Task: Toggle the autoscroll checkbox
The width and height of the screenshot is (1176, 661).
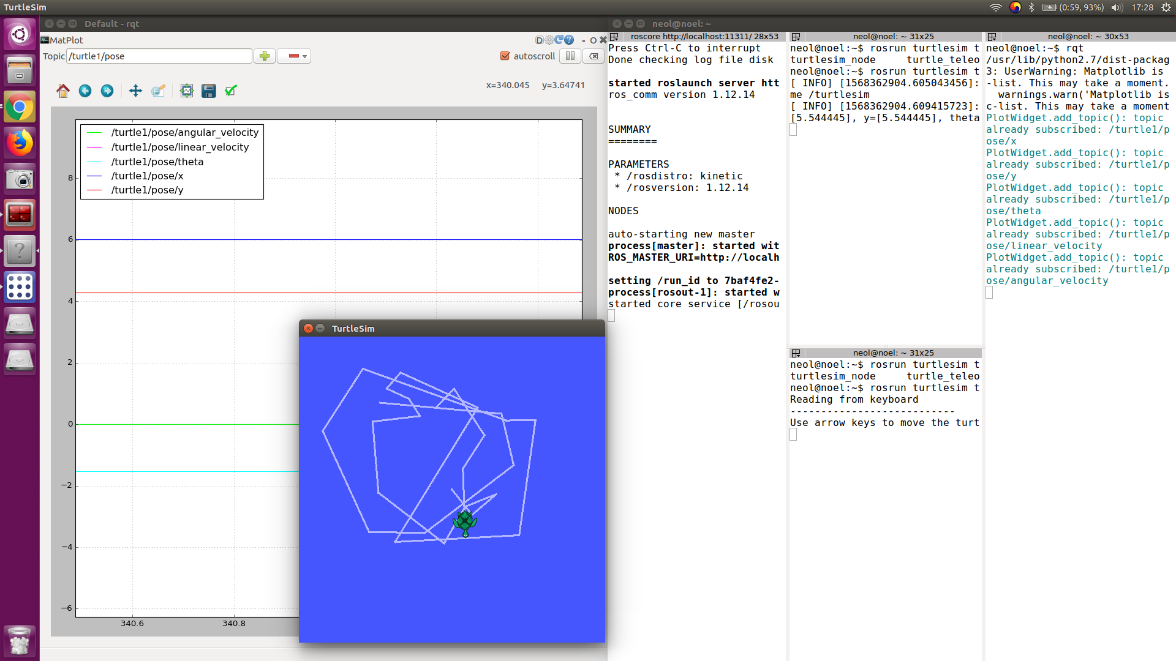Action: tap(505, 56)
